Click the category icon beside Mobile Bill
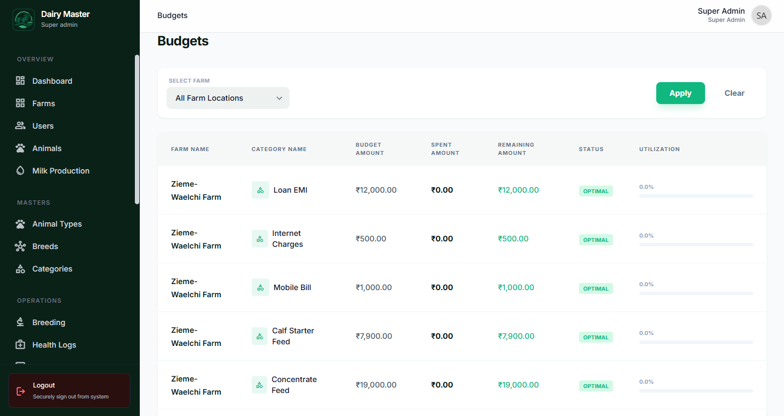 [259, 287]
